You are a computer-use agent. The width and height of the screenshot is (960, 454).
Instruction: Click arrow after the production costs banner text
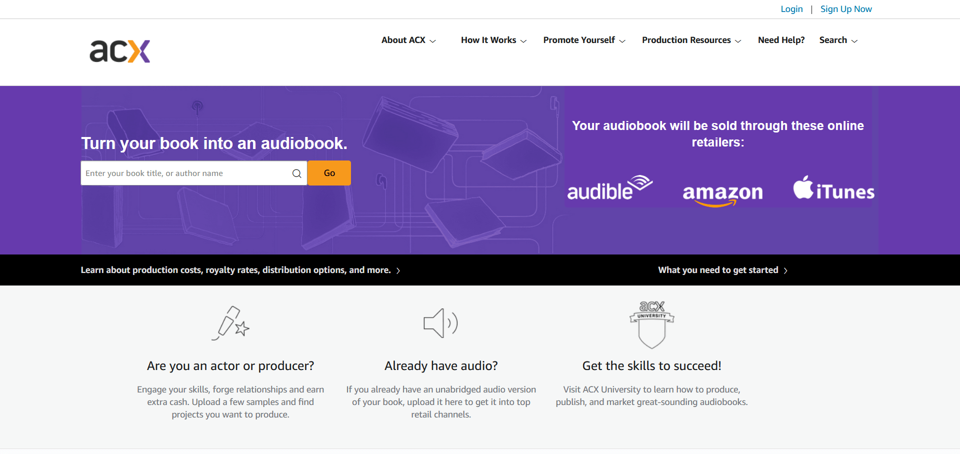[398, 270]
